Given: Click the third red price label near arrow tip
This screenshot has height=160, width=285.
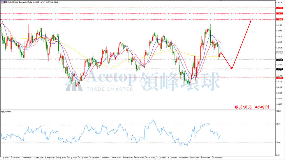Looking at the screenshot, I should [x=279, y=19].
